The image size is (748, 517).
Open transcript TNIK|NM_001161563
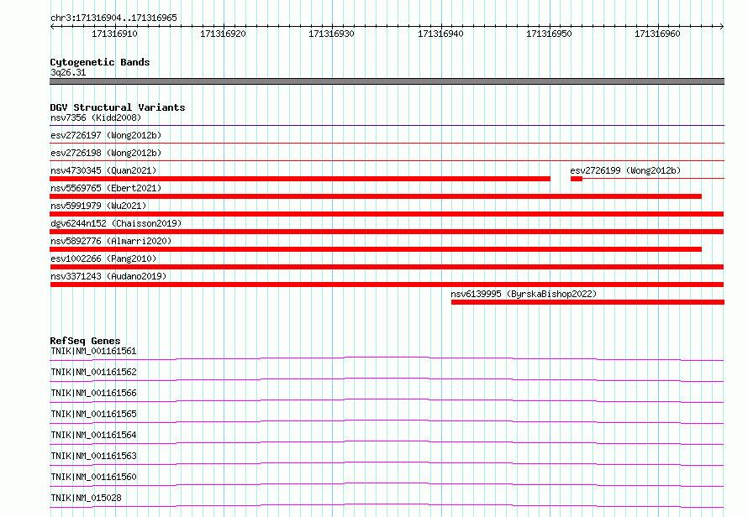(93, 456)
